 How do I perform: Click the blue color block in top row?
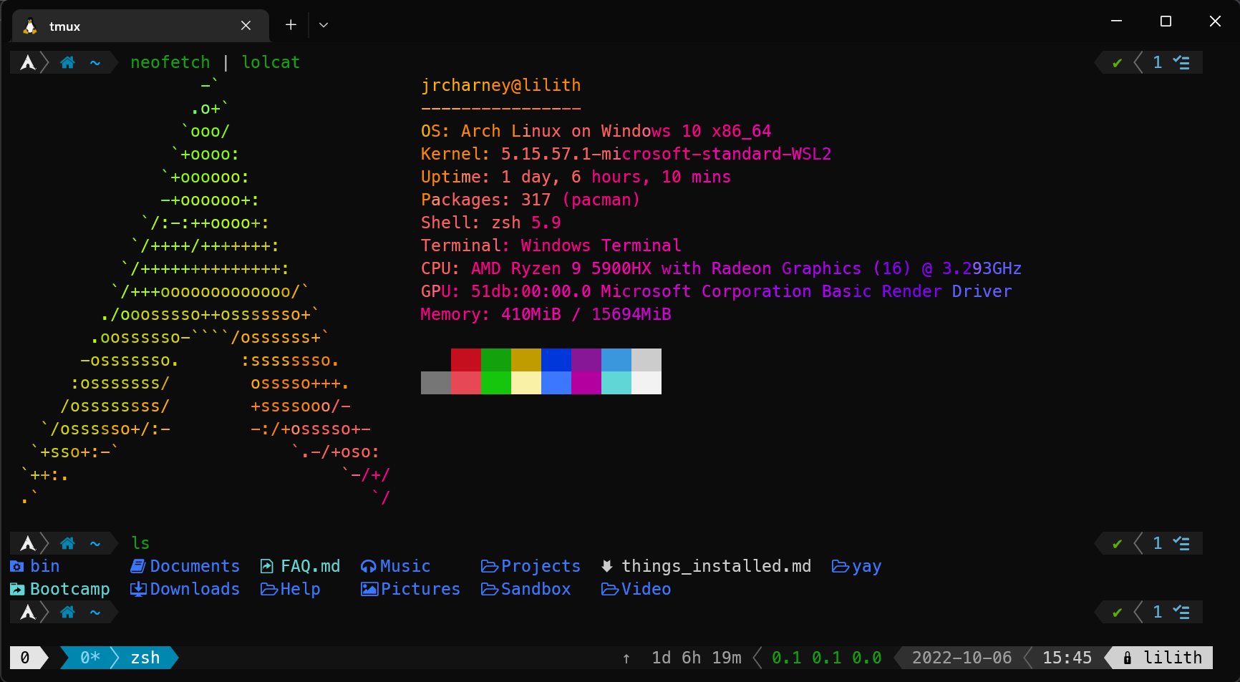click(556, 360)
